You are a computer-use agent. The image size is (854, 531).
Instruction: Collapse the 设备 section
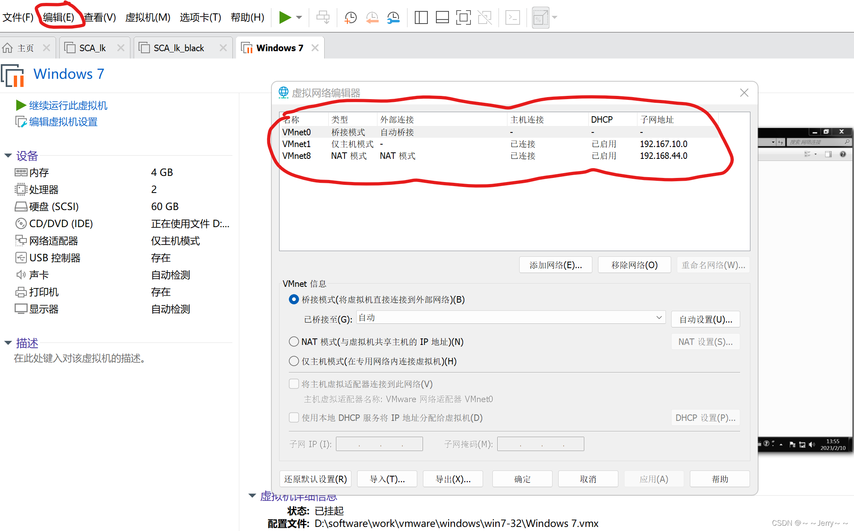pos(8,156)
